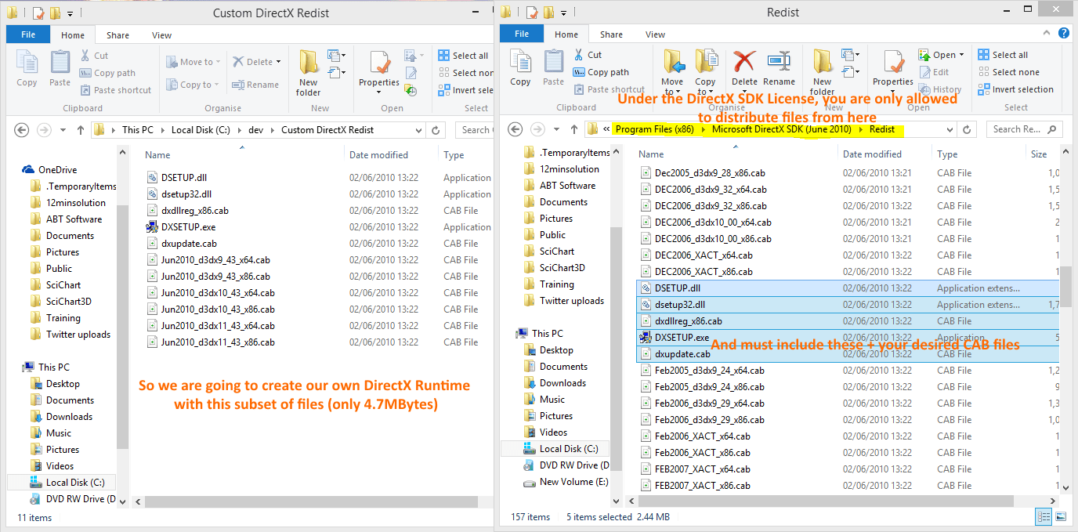Viewport: 1078px width, 532px height.
Task: Select New Volume (E:) in Redist tree
Action: (x=573, y=482)
